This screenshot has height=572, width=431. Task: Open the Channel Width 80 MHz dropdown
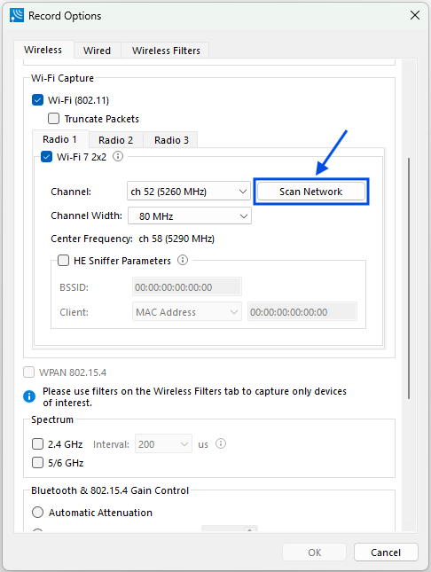190,216
